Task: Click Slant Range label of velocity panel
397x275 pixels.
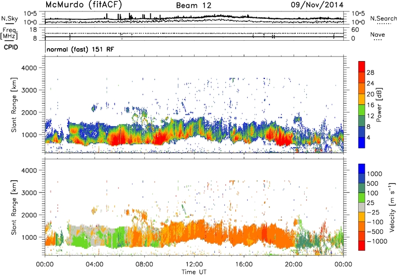Action: tap(14, 207)
